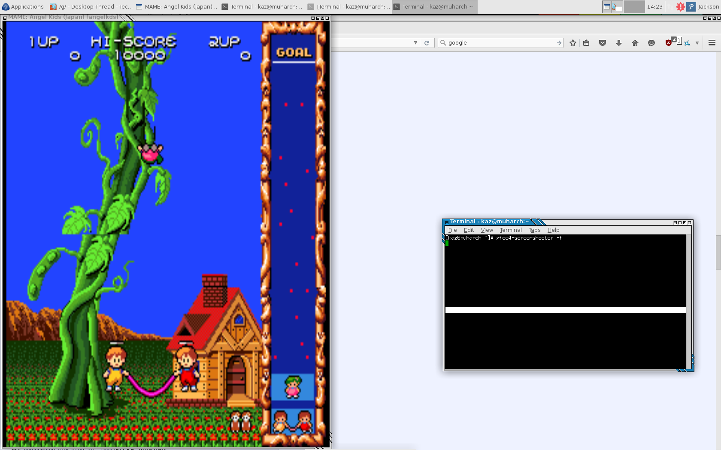Open the URL bar history dropdown arrow

point(415,43)
